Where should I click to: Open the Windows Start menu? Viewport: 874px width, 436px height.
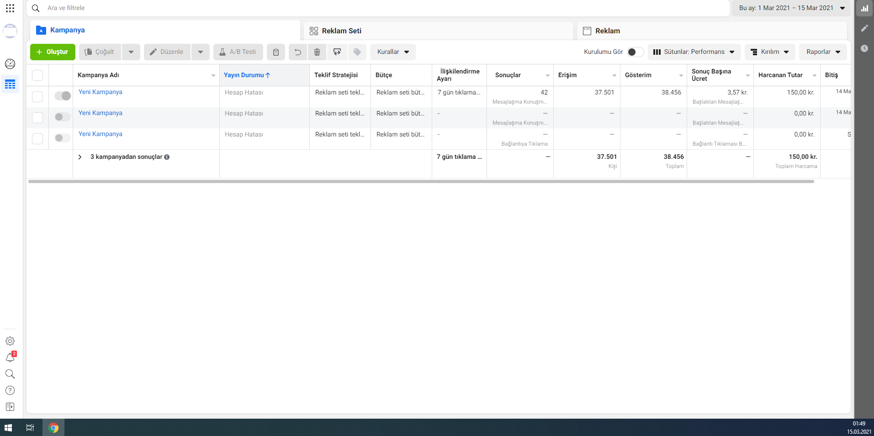[x=8, y=428]
